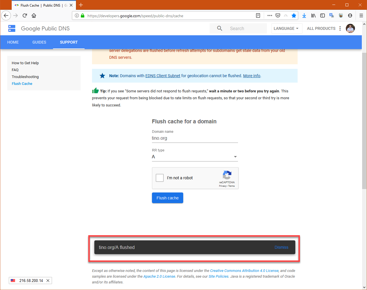This screenshot has width=367, height=290.
Task: Follow the EDNS Client Subnet link
Action: click(163, 76)
